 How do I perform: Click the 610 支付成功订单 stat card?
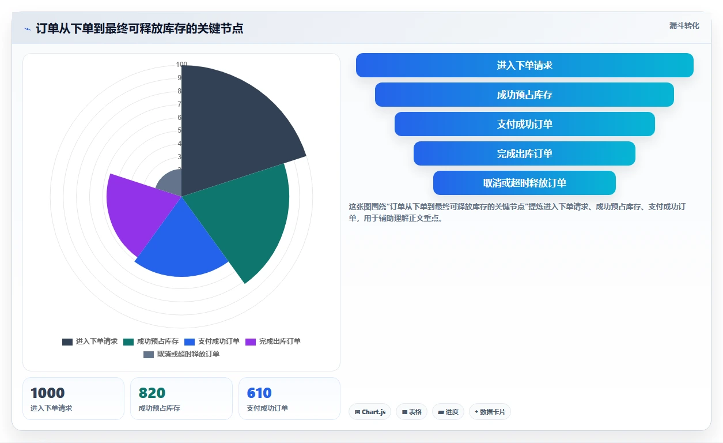tap(289, 399)
